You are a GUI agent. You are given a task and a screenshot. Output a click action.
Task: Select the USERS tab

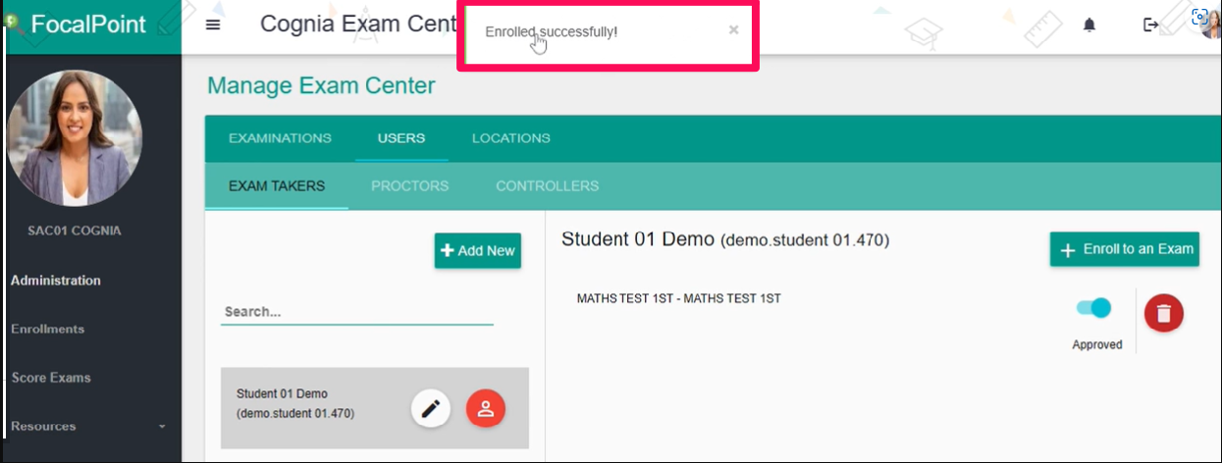(401, 138)
